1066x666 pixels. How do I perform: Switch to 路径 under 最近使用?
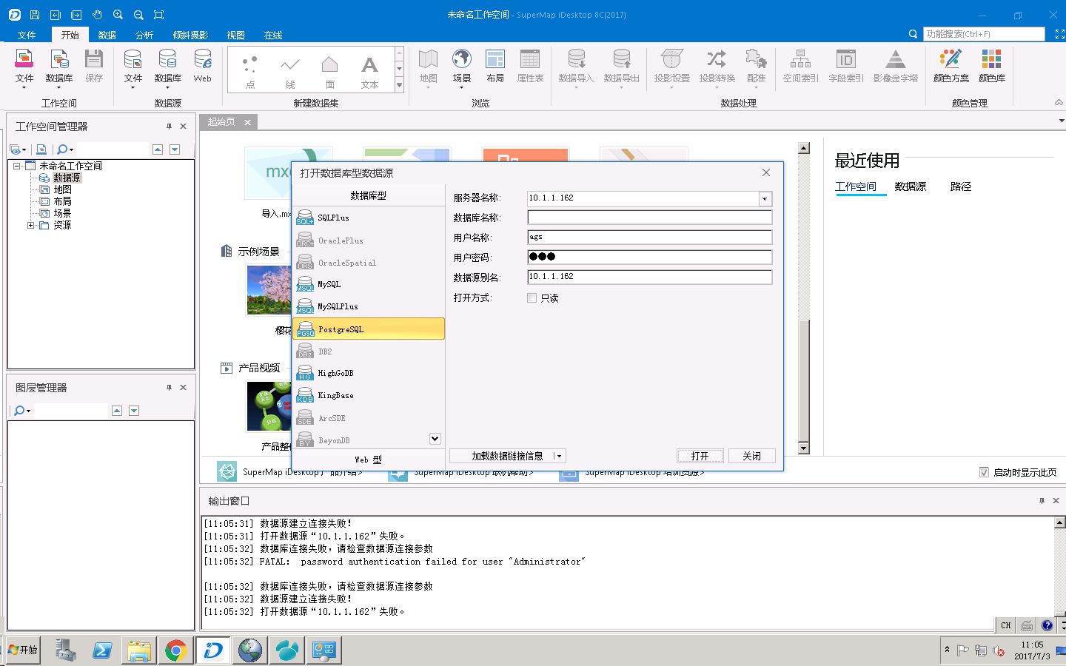pyautogui.click(x=960, y=186)
